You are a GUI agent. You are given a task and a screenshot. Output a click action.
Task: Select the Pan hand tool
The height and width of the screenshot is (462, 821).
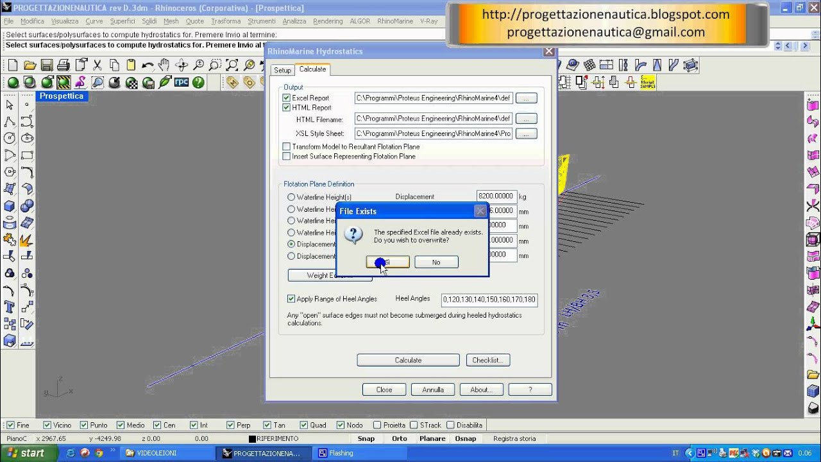click(164, 65)
